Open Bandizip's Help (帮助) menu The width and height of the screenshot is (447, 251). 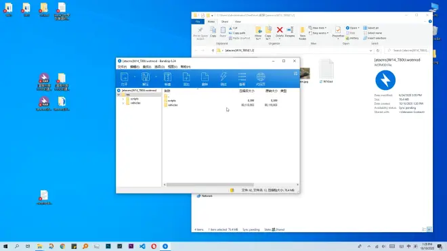click(x=186, y=67)
